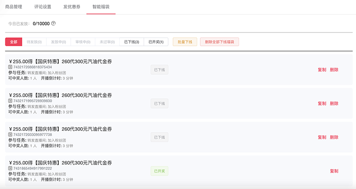This screenshot has width=356, height=189.
Task: Click 删除全部下线福袋 button
Action: click(x=220, y=42)
